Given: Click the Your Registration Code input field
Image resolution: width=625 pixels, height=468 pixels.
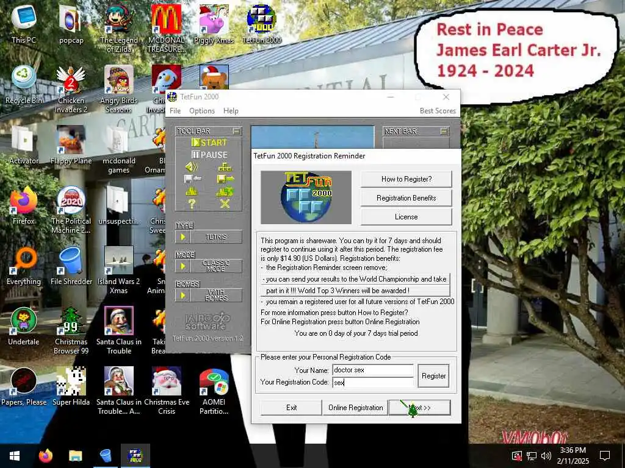Looking at the screenshot, I should [373, 382].
